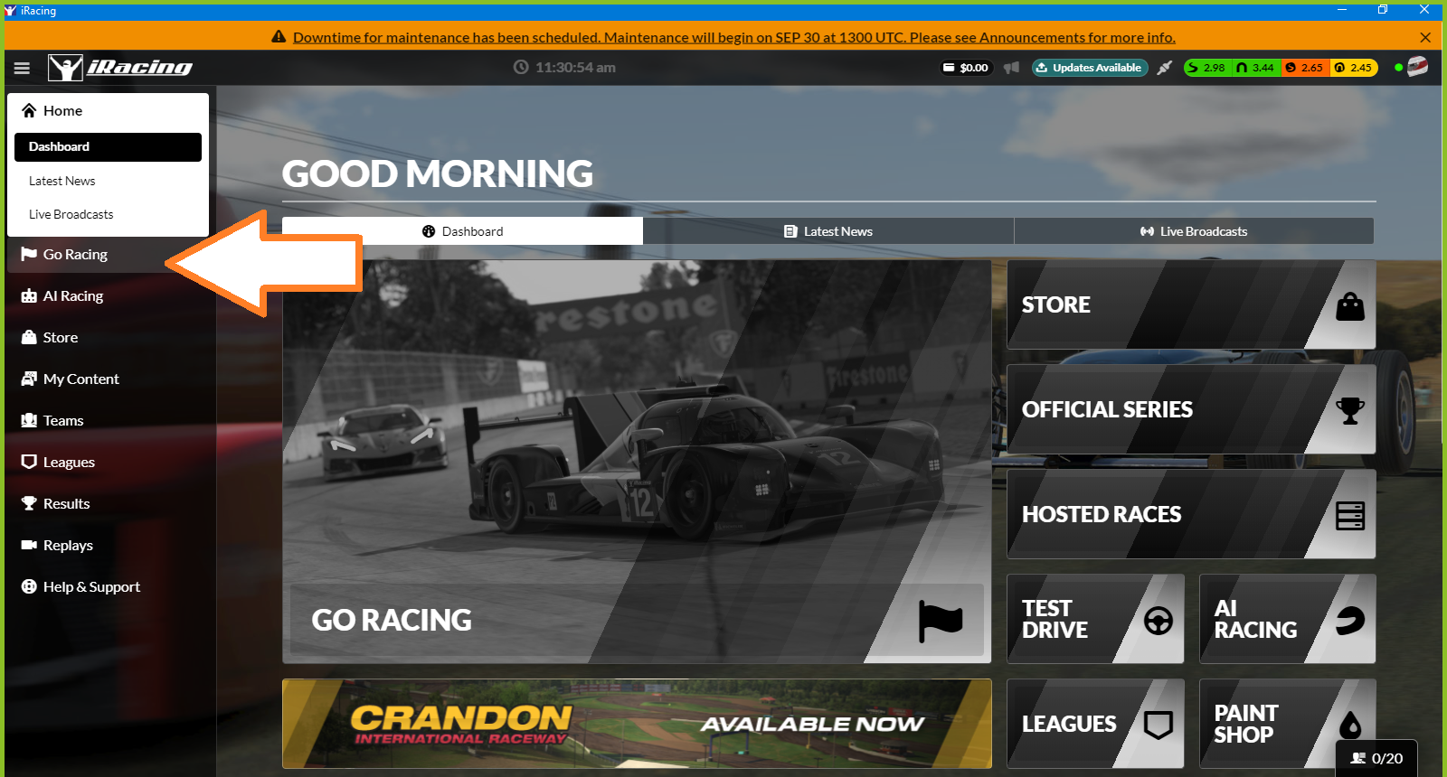Open the AI RACING tile
Viewport: 1447px width, 777px height.
click(1288, 619)
